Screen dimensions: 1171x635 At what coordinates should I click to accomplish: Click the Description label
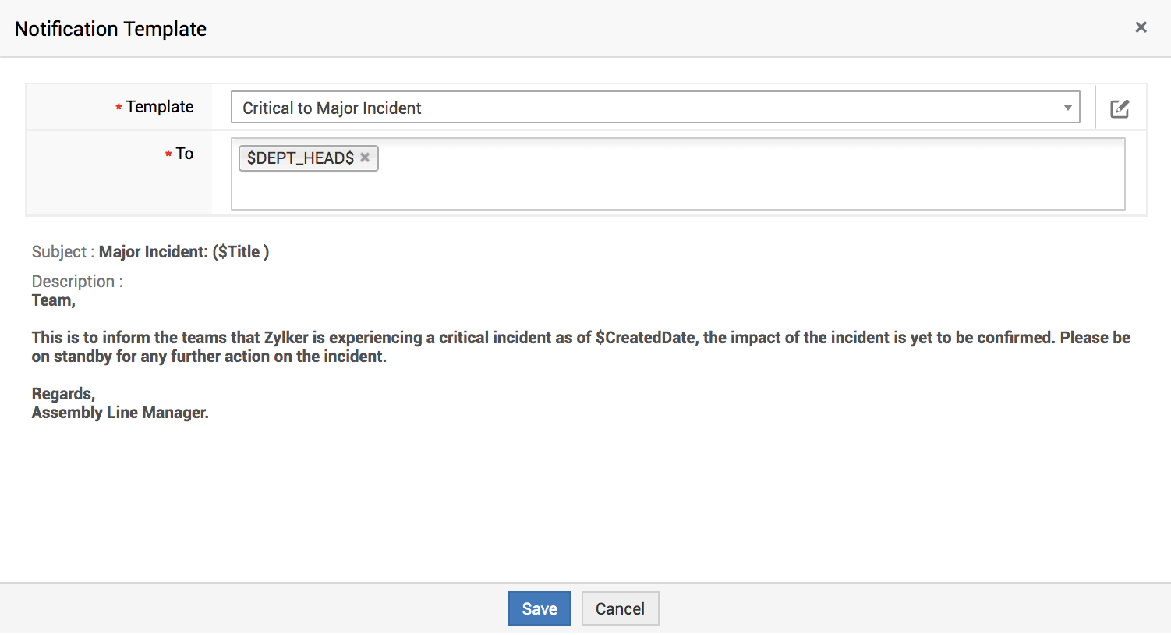pyautogui.click(x=73, y=282)
